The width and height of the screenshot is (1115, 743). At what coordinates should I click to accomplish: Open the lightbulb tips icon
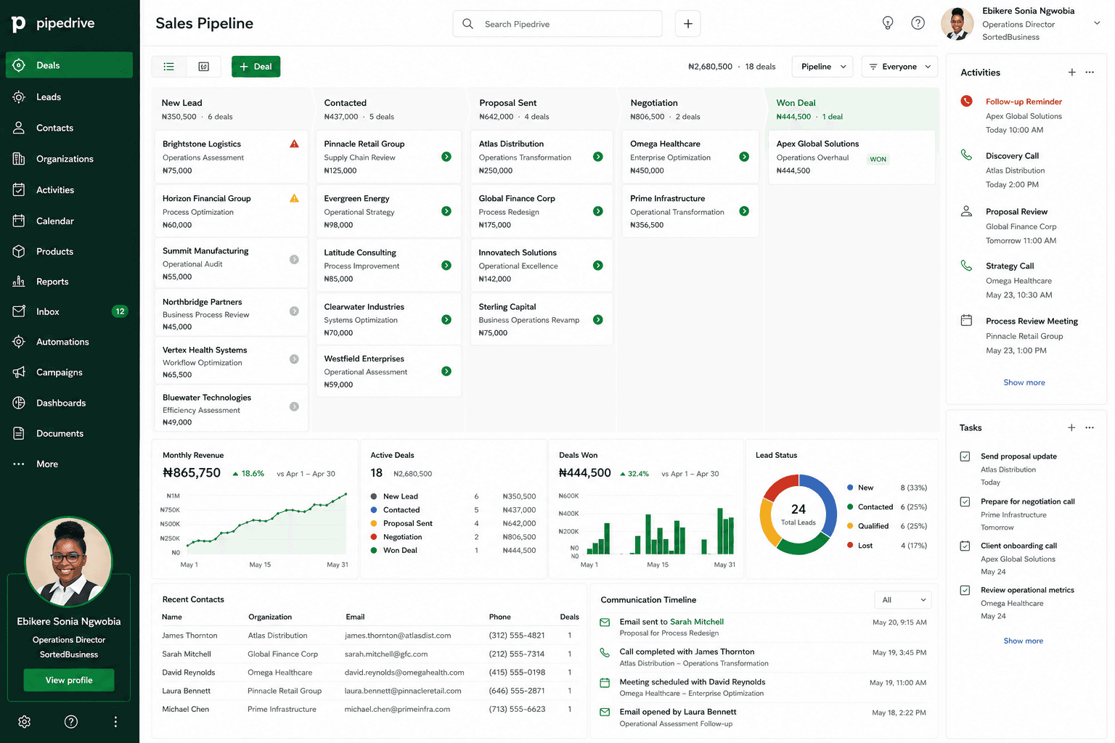(887, 23)
